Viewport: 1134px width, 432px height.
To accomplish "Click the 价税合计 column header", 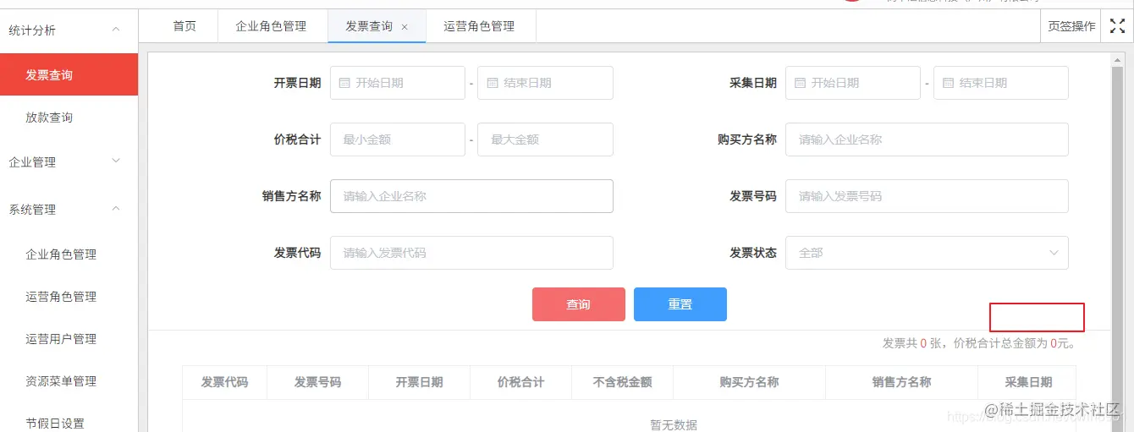I will [x=520, y=382].
